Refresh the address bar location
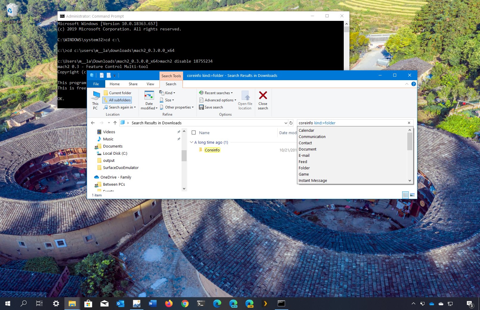The height and width of the screenshot is (310, 480). point(291,123)
